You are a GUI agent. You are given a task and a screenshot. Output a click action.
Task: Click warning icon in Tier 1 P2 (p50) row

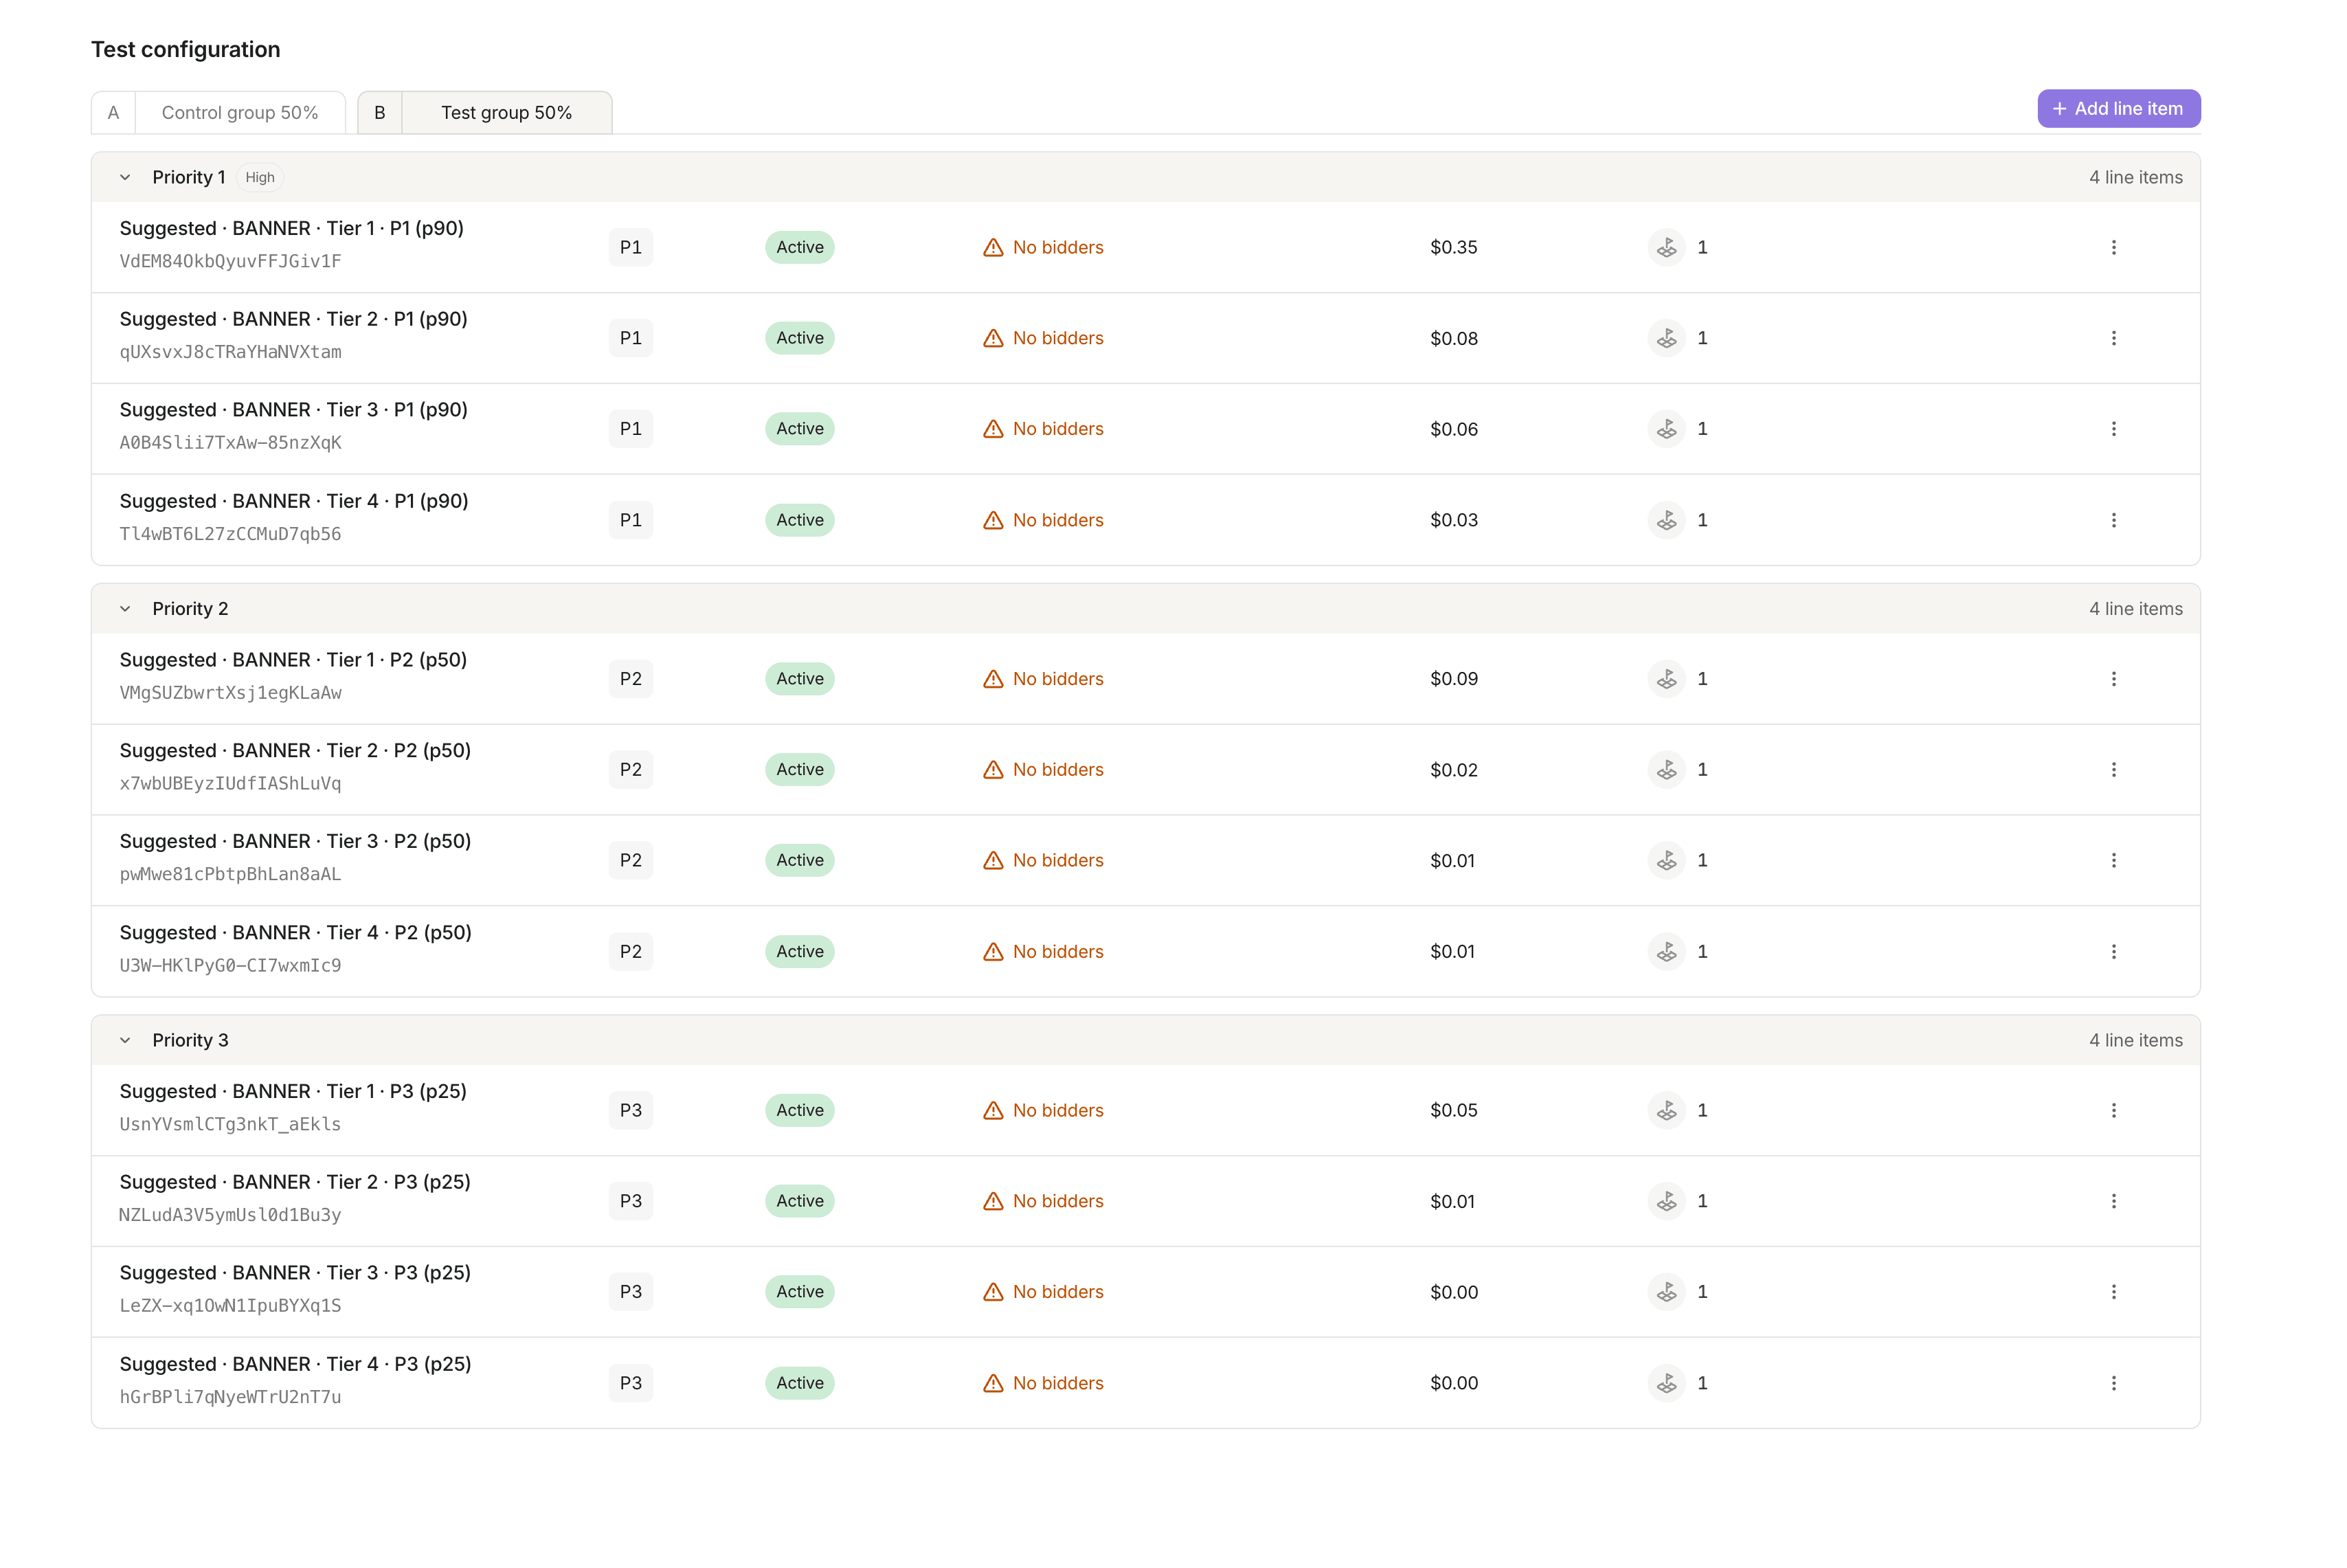pos(993,679)
